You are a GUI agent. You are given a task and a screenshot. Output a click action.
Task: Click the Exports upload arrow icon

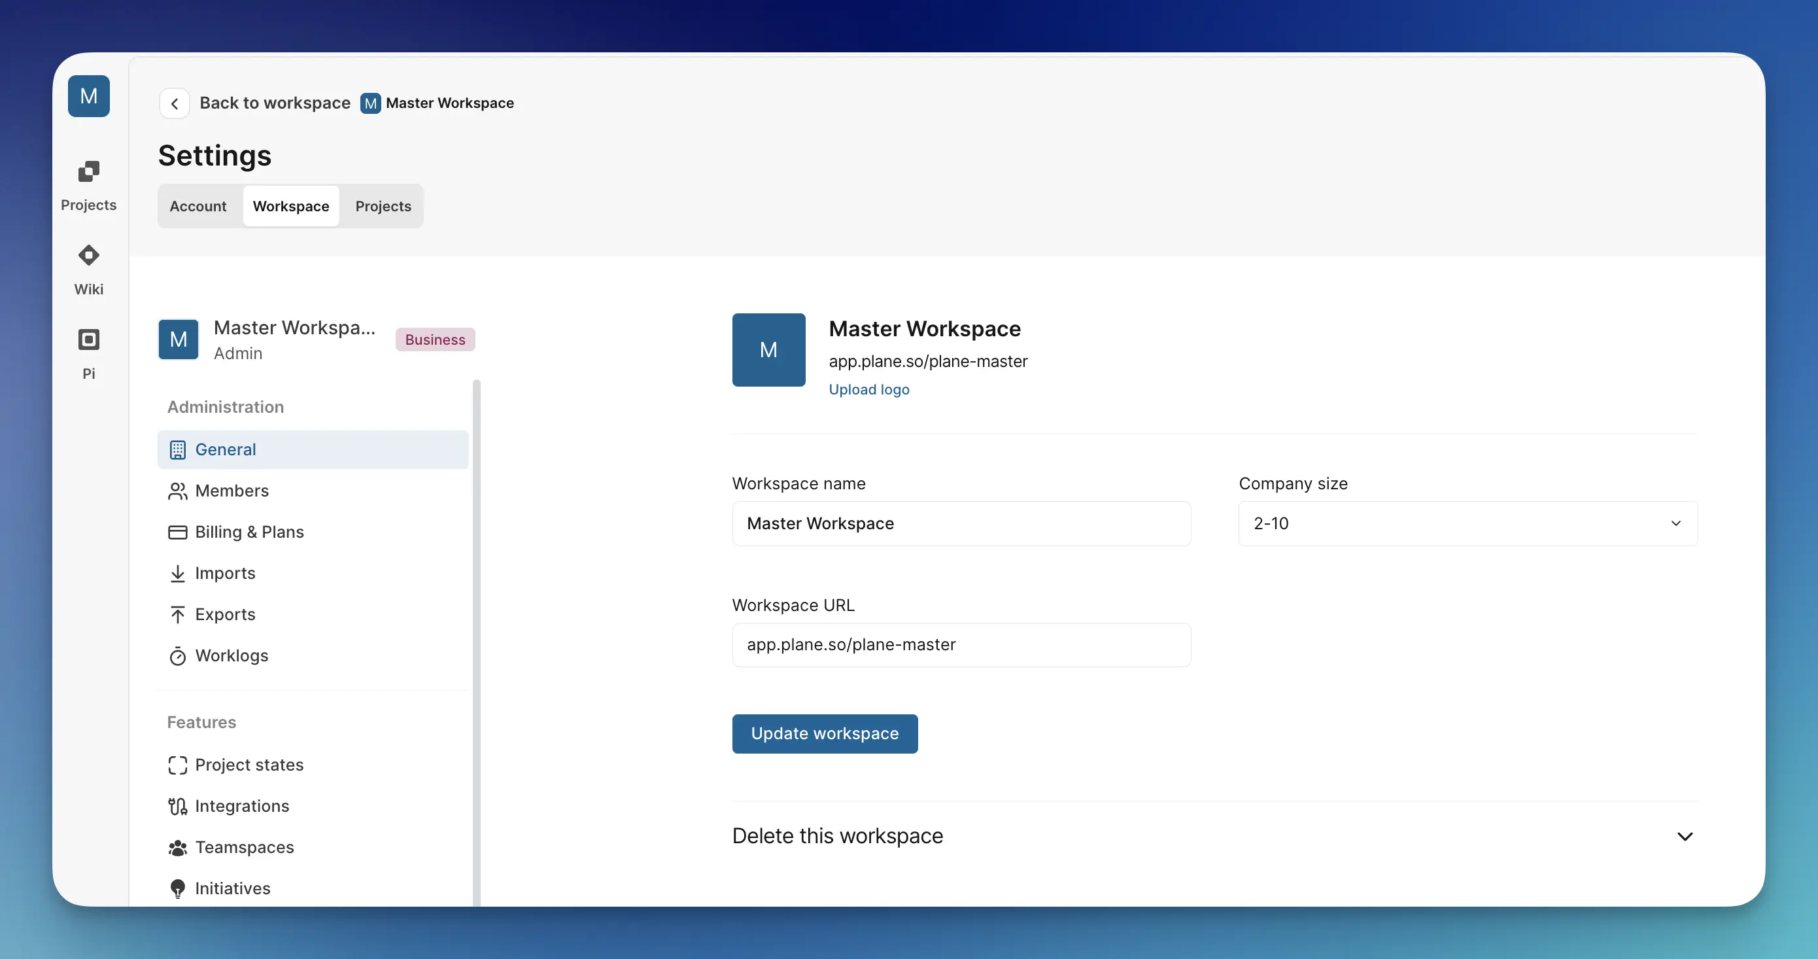click(x=177, y=614)
